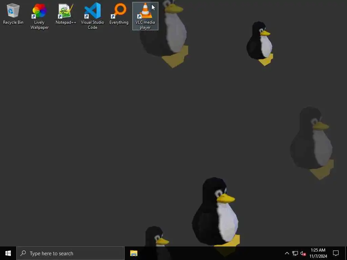Select the Everything search shortcut
Screen dimensions: 347x260
(119, 14)
